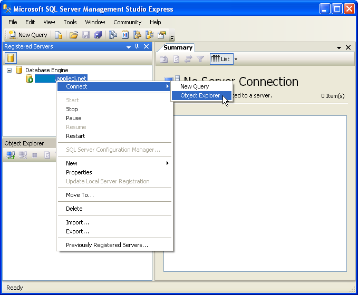Choose Restart in the context menu

point(114,136)
